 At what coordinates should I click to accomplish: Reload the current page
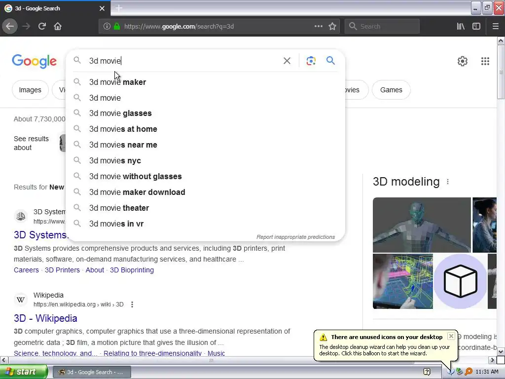pyautogui.click(x=42, y=26)
